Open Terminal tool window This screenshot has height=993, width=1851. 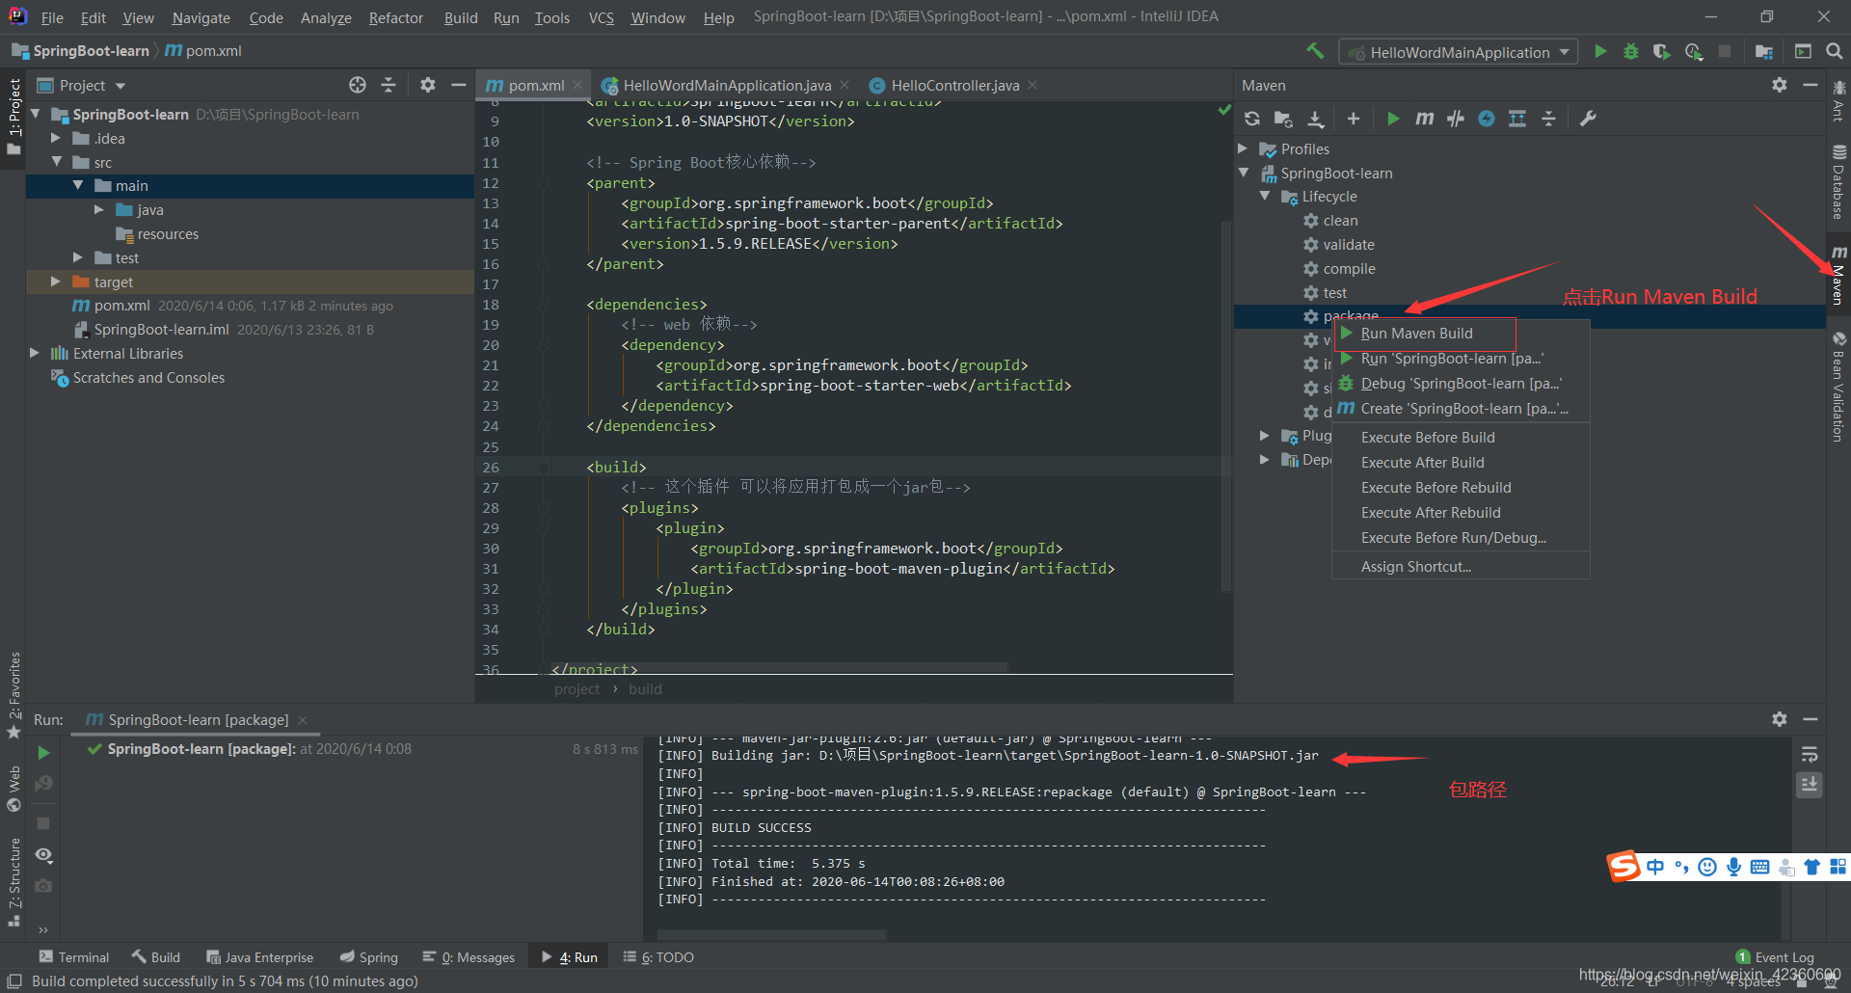pyautogui.click(x=74, y=957)
